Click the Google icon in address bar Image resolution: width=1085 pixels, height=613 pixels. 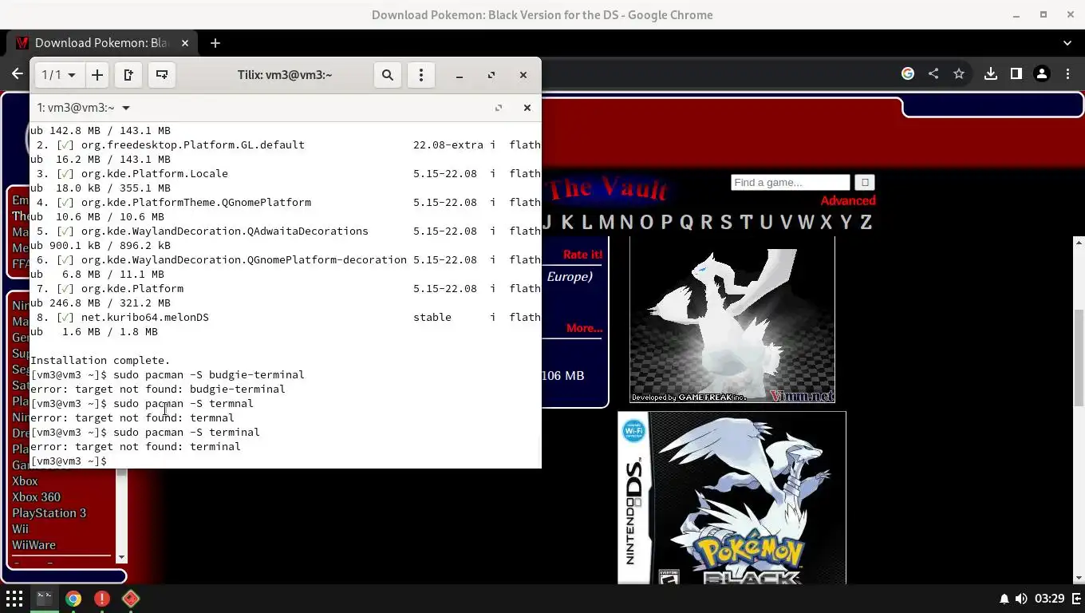pos(908,73)
